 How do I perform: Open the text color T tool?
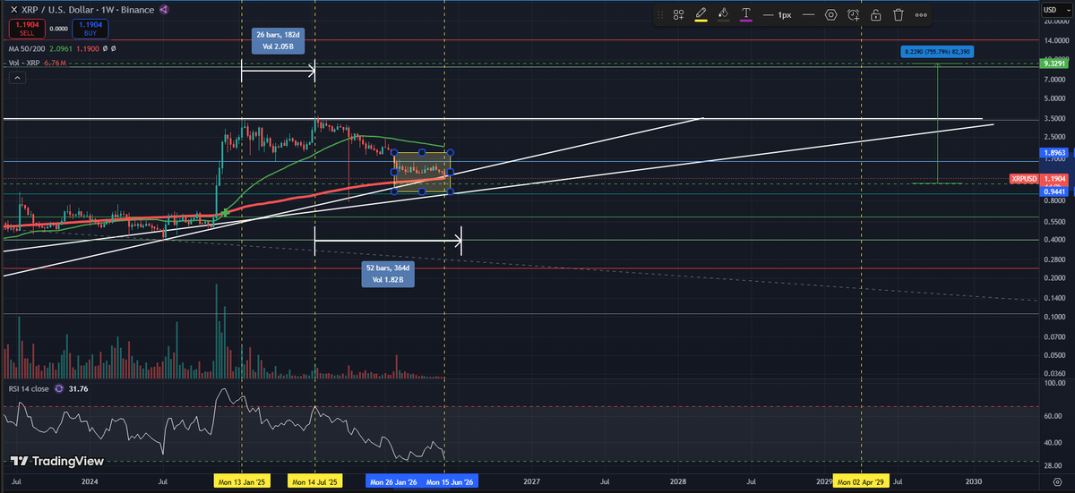[x=745, y=15]
